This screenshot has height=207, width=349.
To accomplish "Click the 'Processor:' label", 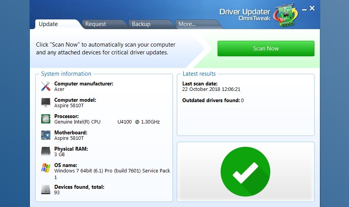I will pos(67,116).
